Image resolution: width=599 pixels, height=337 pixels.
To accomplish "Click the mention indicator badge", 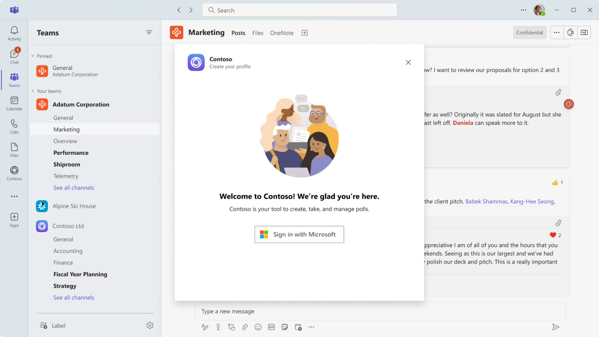I will [x=569, y=104].
